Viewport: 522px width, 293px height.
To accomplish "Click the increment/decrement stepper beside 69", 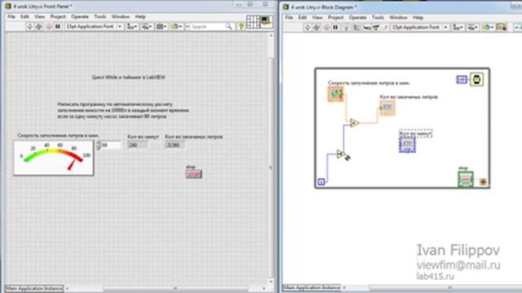I will 98,145.
